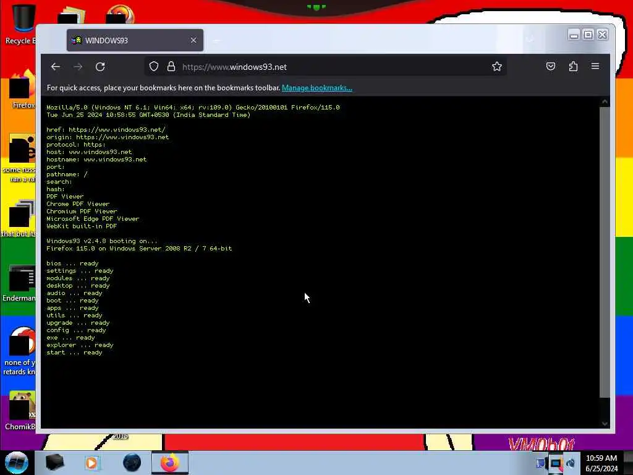Bookmark this page with the star icon
Viewport: 633px width, 475px height.
click(x=496, y=67)
